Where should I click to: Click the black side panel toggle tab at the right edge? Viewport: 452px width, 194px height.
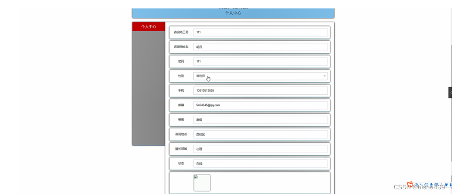[x=450, y=92]
